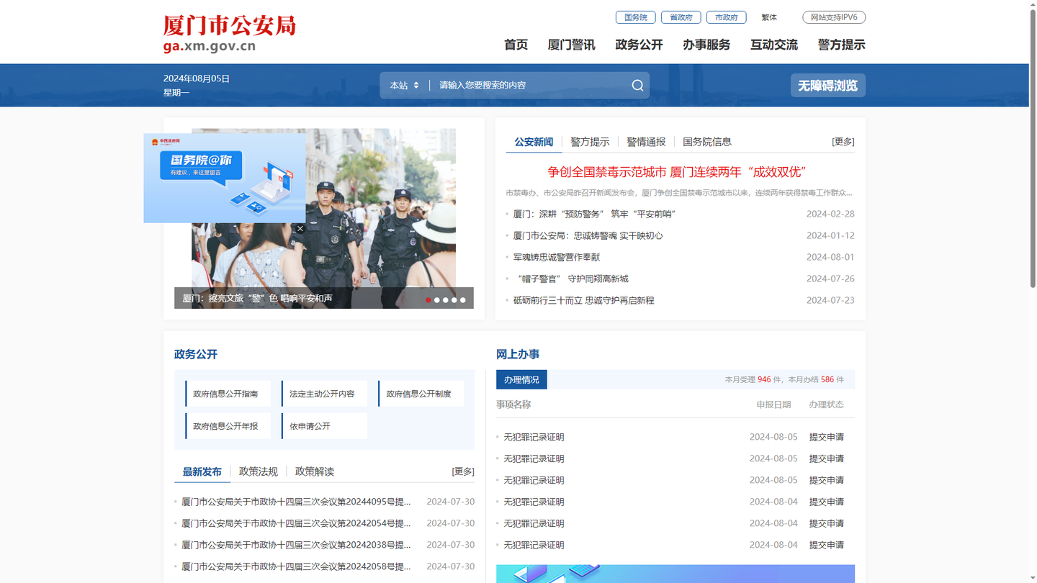Open the bottom blue promotional banner

point(675,574)
